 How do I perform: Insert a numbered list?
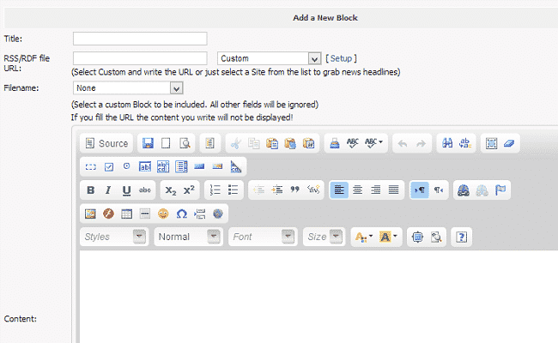click(215, 190)
